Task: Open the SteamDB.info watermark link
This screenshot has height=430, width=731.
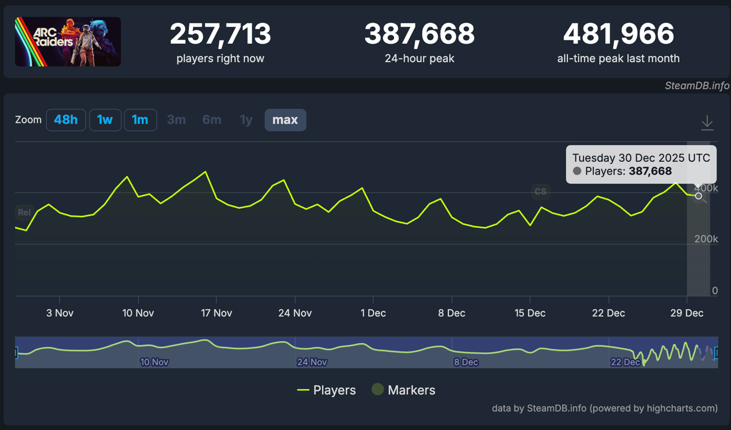Action: point(697,86)
